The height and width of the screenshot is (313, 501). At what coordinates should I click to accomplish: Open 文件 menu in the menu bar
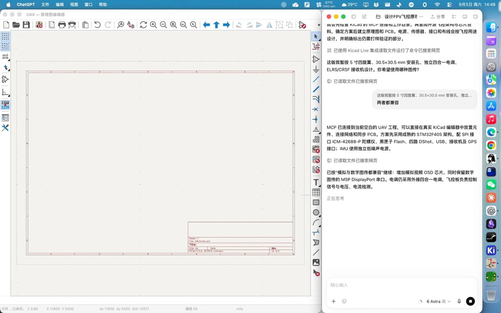[x=45, y=5]
